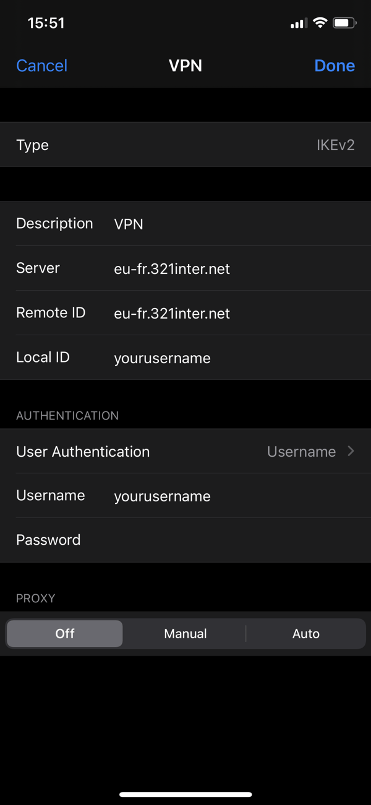Tap the Wi-Fi icon in status bar
The width and height of the screenshot is (371, 805).
pyautogui.click(x=319, y=22)
